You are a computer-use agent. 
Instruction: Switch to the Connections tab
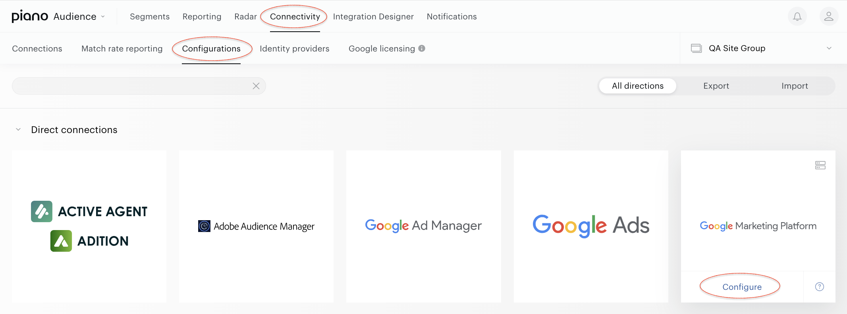tap(37, 49)
